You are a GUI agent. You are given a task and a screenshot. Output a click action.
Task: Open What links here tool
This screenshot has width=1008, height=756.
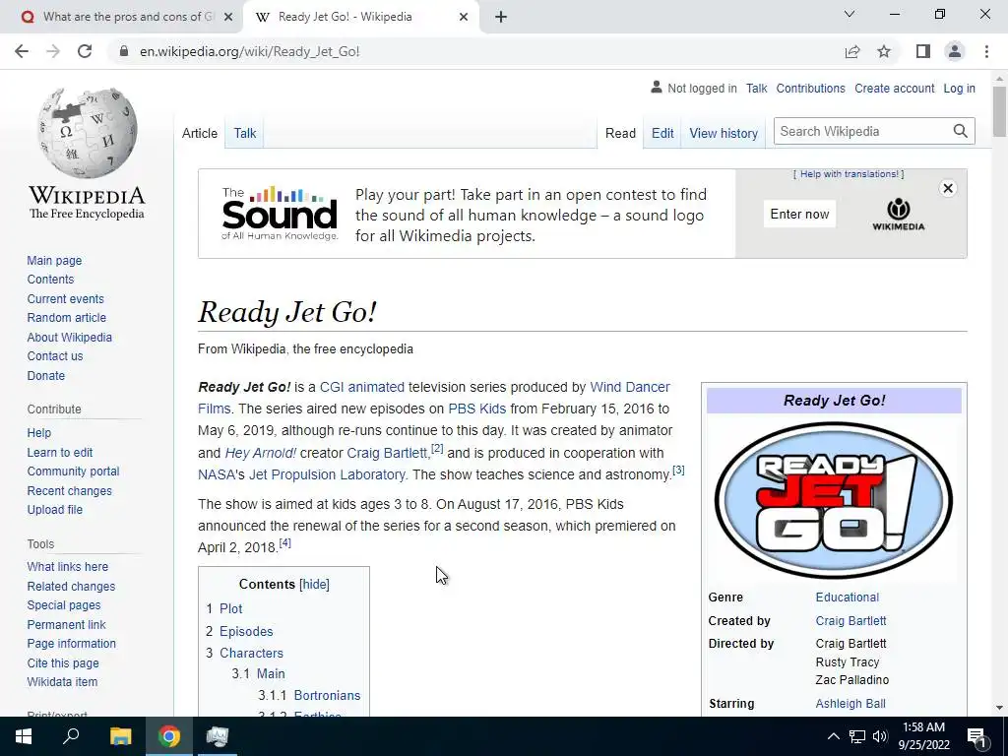coord(68,566)
